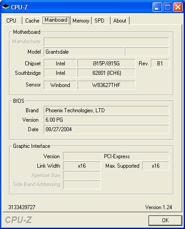This screenshot has height=229, width=185.
Task: Click the CPU-Z chip icon in title bar
Action: [x=5, y=7]
